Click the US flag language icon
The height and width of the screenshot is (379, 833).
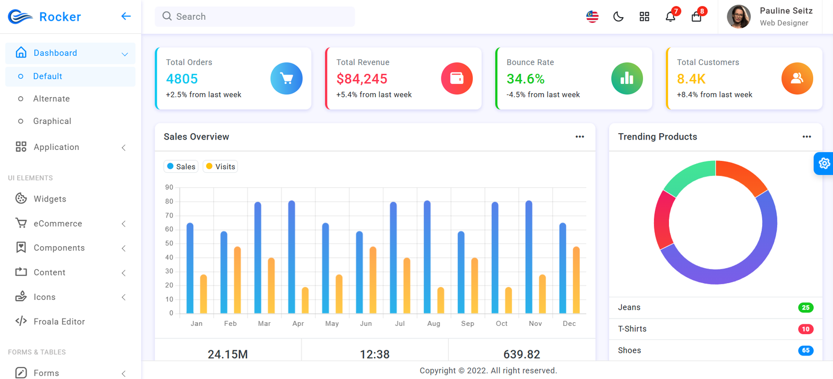tap(592, 17)
